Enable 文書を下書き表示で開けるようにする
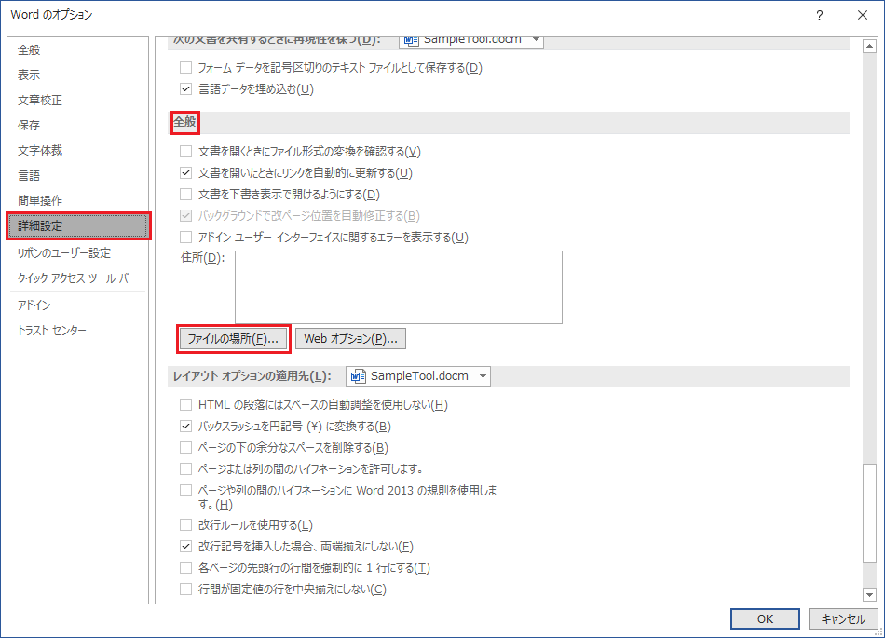The width and height of the screenshot is (885, 638). tap(185, 194)
